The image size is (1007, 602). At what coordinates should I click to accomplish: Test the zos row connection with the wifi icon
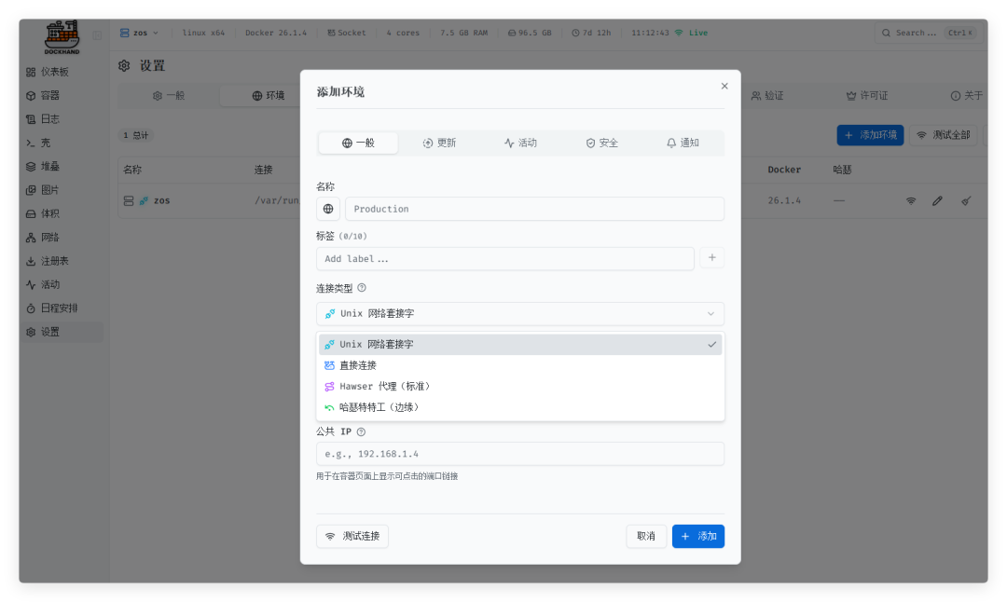(911, 201)
